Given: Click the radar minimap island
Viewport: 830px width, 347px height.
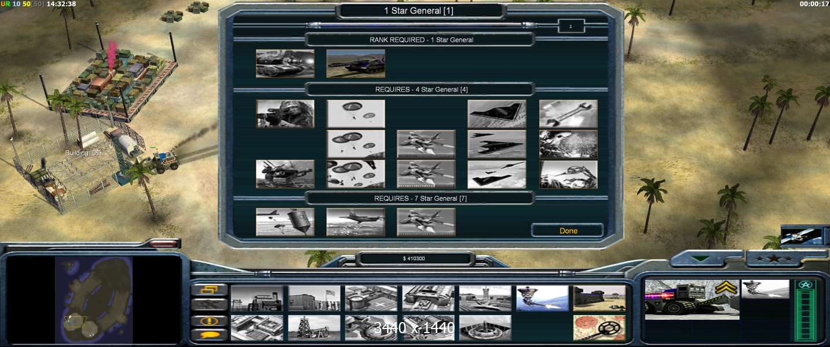Looking at the screenshot, I should pyautogui.click(x=94, y=300).
